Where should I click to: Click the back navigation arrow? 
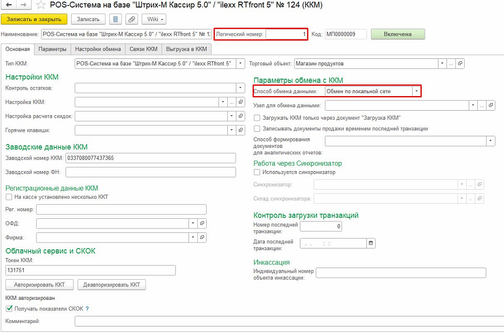[x=8, y=6]
